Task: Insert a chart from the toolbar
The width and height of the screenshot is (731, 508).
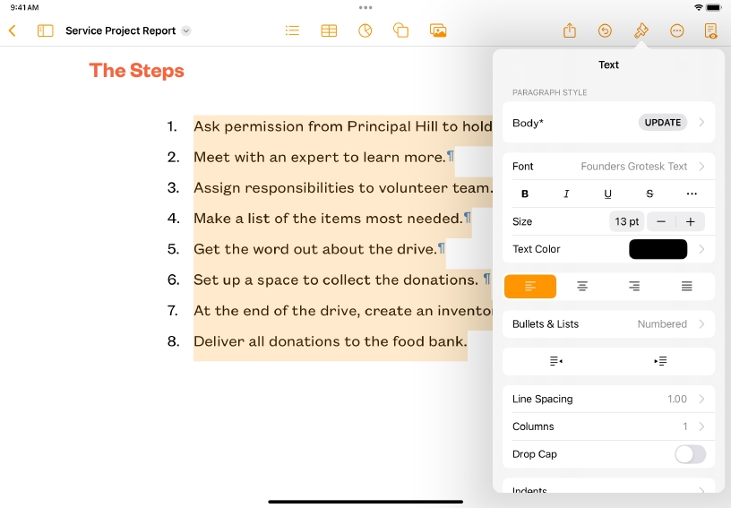Action: (365, 30)
